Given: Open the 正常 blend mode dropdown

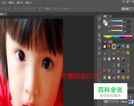Looking at the screenshot, I should (111, 102).
